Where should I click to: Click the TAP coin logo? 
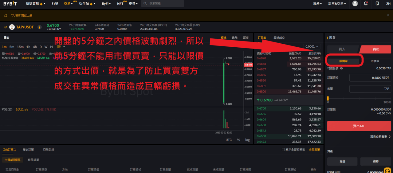pos(12,27)
